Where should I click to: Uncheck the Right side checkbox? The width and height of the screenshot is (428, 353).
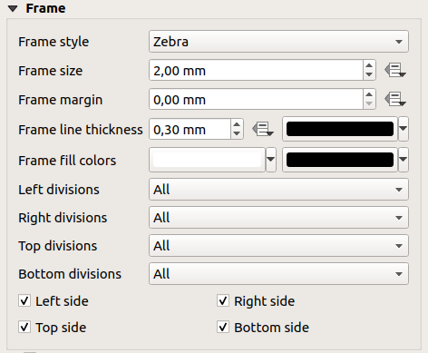[x=223, y=301]
